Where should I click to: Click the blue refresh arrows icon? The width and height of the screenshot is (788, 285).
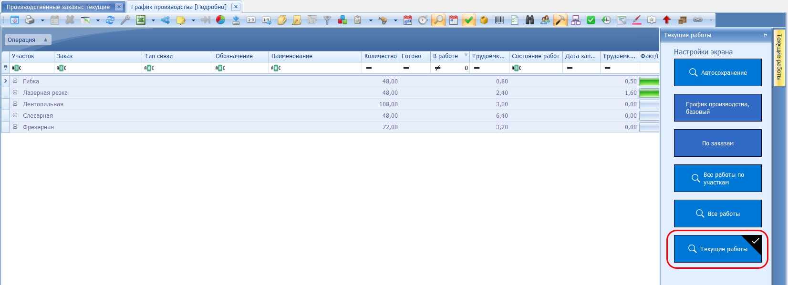pos(110,20)
